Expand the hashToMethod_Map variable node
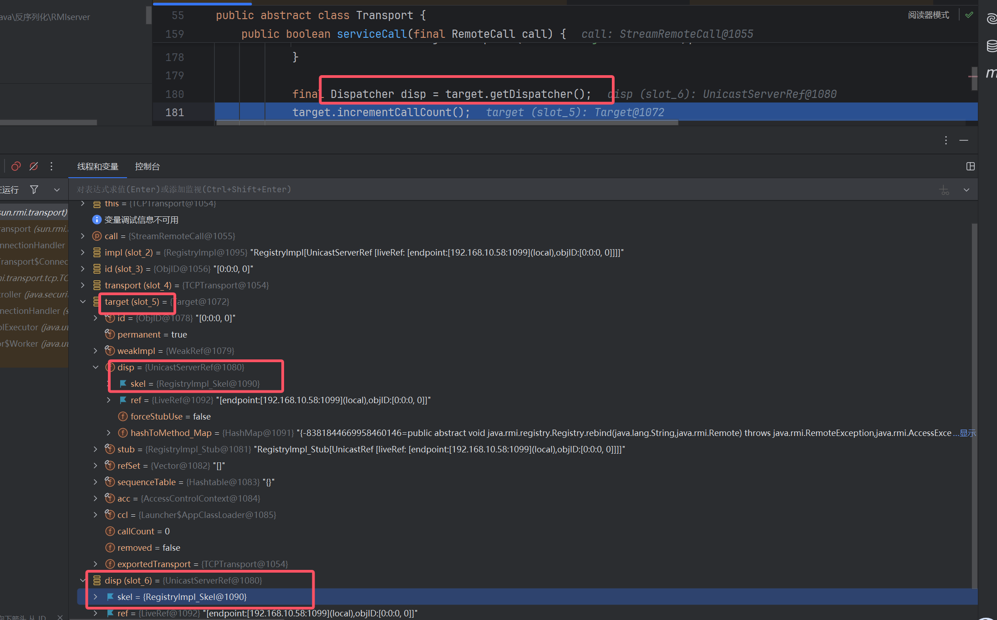Image resolution: width=997 pixels, height=620 pixels. point(108,433)
